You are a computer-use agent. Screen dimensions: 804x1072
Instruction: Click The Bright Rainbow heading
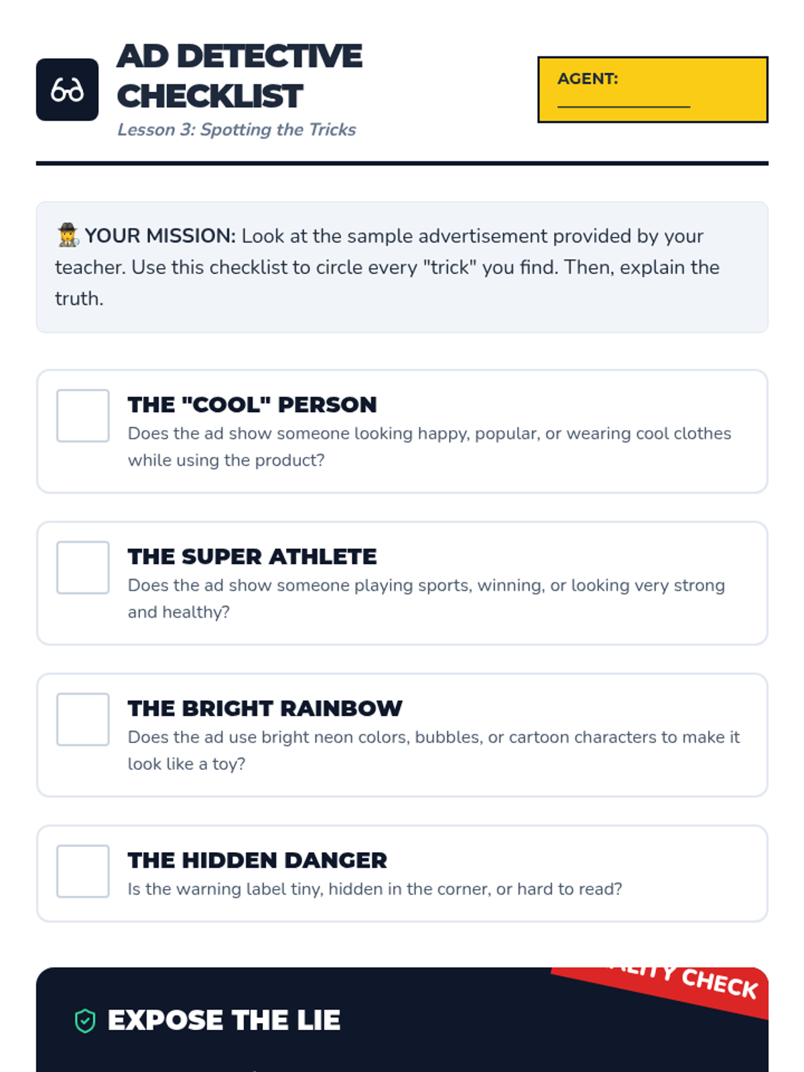pyautogui.click(x=265, y=708)
